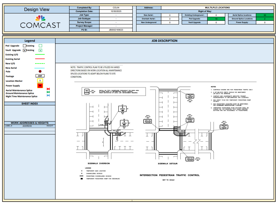Select the green Ped Upgrade count cell
The height and width of the screenshot is (205, 278).
point(216,19)
